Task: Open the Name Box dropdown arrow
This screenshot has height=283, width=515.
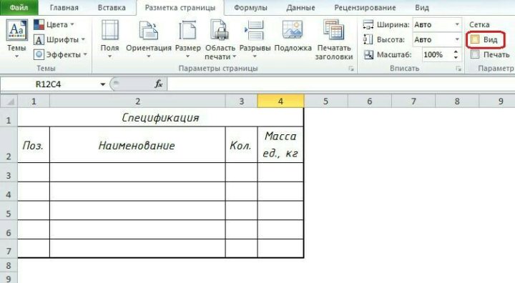Action: pos(102,84)
